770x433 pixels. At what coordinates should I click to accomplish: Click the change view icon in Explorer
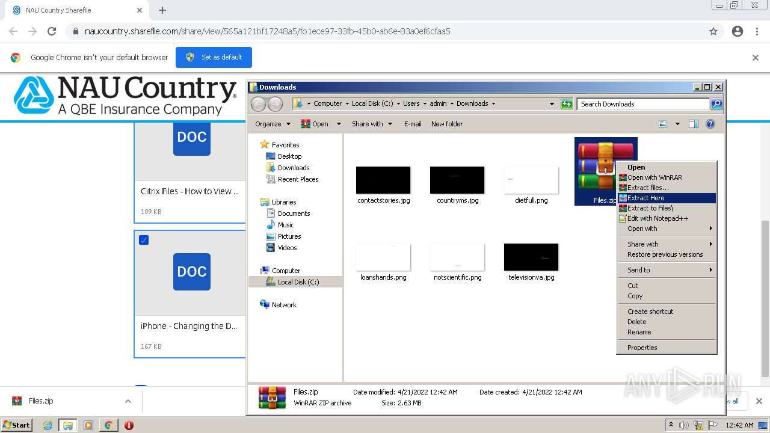(x=663, y=124)
